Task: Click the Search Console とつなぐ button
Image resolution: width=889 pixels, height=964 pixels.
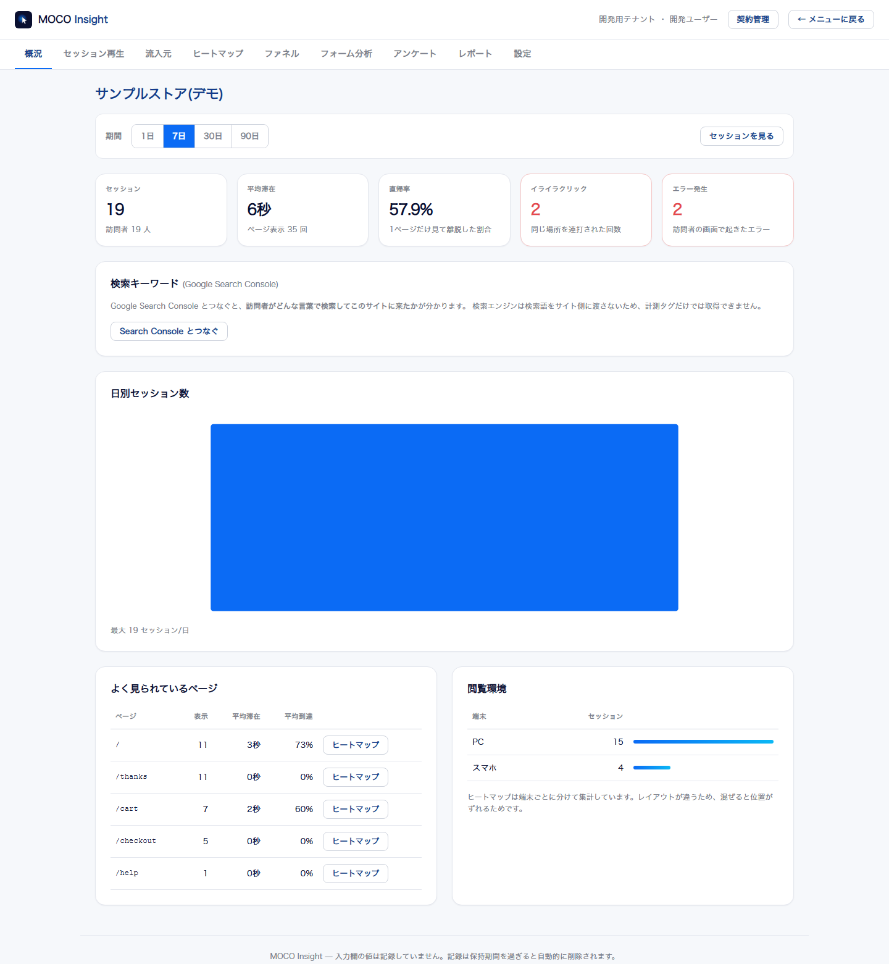Action: pos(169,331)
